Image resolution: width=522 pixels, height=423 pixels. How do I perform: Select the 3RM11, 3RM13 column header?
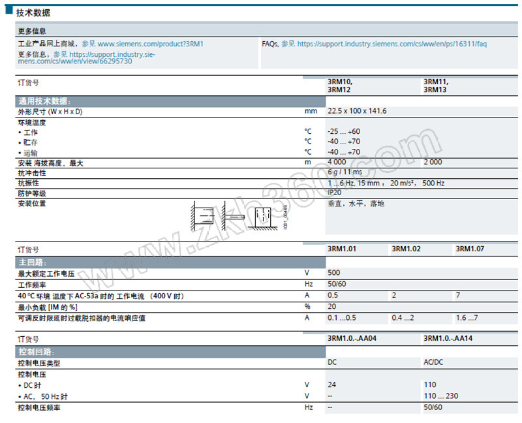click(x=436, y=86)
